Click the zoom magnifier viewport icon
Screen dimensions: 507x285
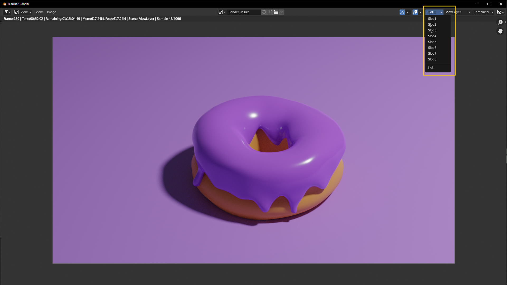(x=500, y=22)
